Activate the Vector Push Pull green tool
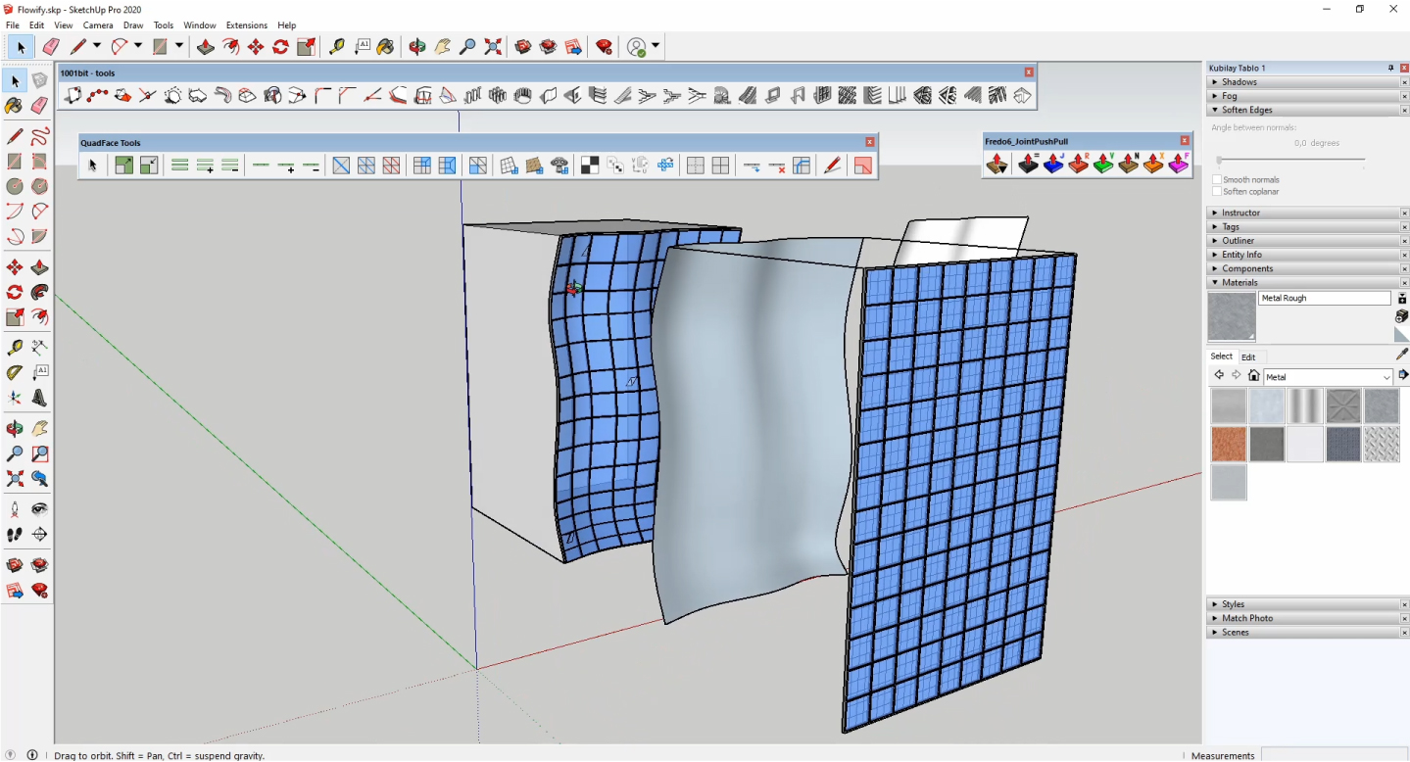The width and height of the screenshot is (1410, 762). tap(1103, 165)
